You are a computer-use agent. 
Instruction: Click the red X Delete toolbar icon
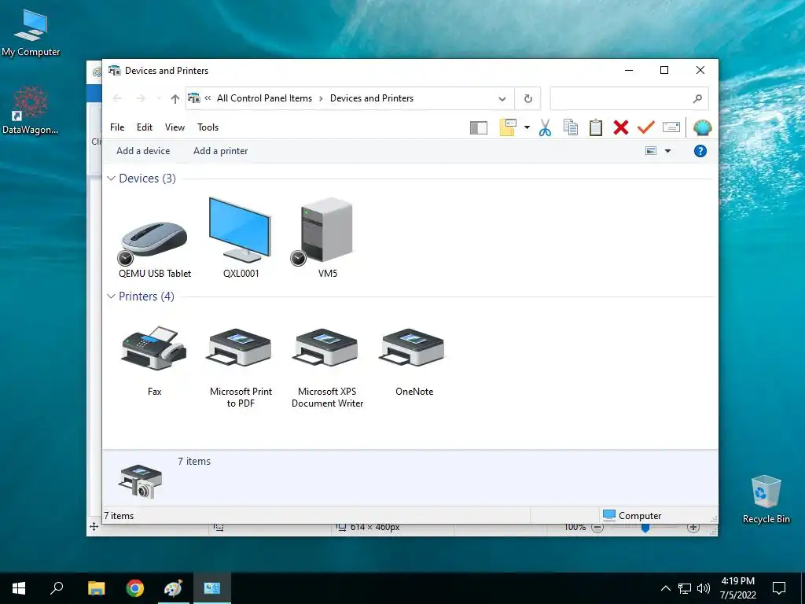621,127
